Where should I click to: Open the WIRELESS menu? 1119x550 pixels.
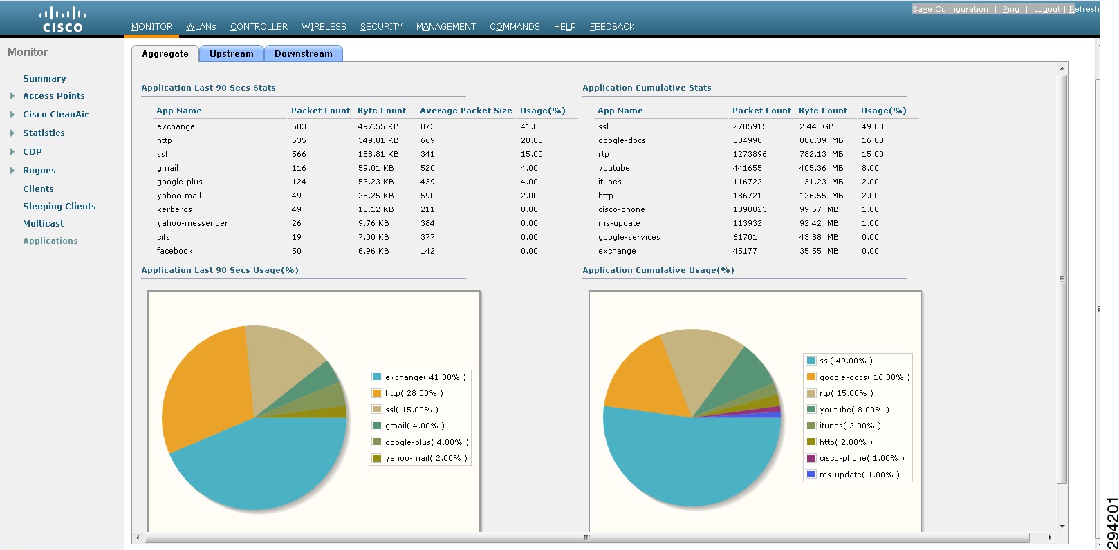[324, 27]
